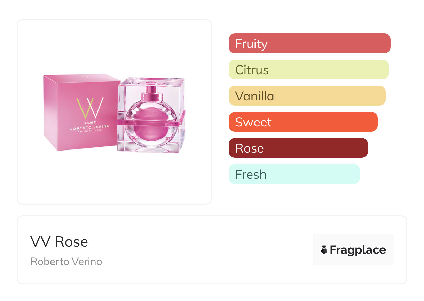
Task: Choose the Vanilla accord bar
Action: coord(307,96)
